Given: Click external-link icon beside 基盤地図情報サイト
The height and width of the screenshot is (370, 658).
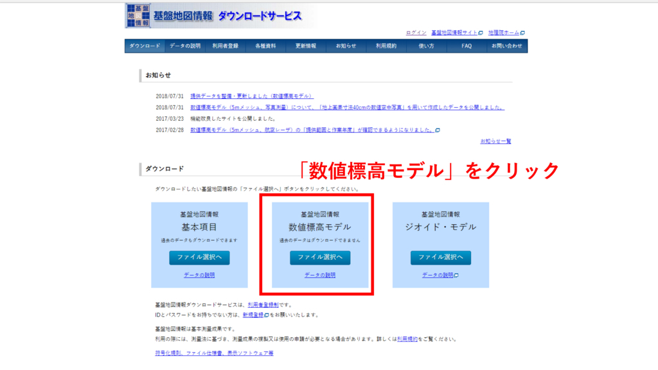Looking at the screenshot, I should (481, 33).
